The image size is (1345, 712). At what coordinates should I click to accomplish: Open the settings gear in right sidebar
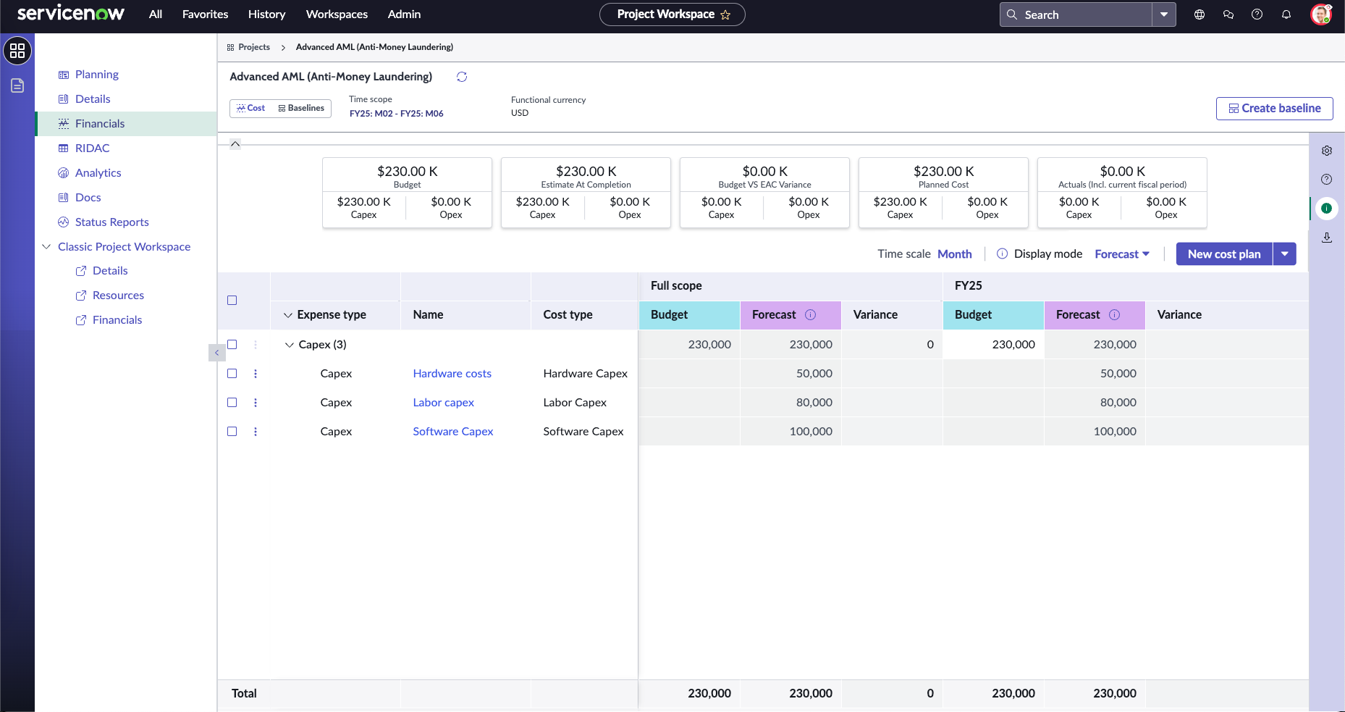1327,151
